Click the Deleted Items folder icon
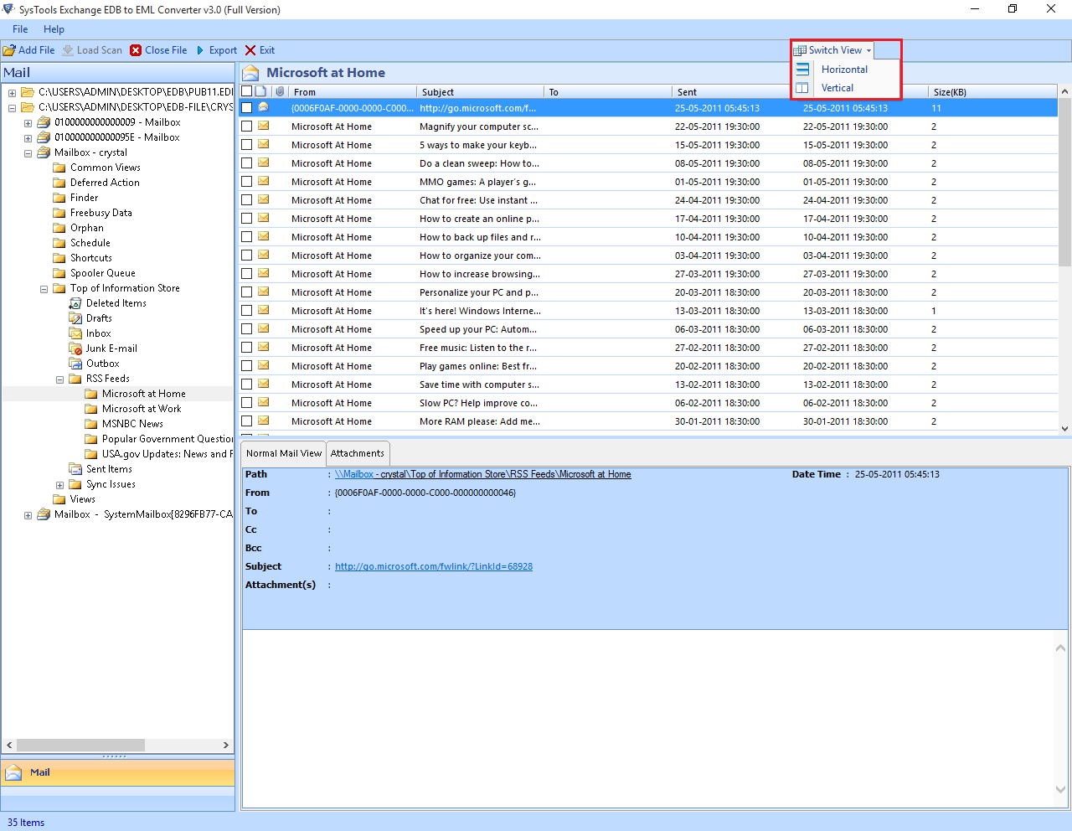Screen dimensions: 1072x831 [x=75, y=303]
